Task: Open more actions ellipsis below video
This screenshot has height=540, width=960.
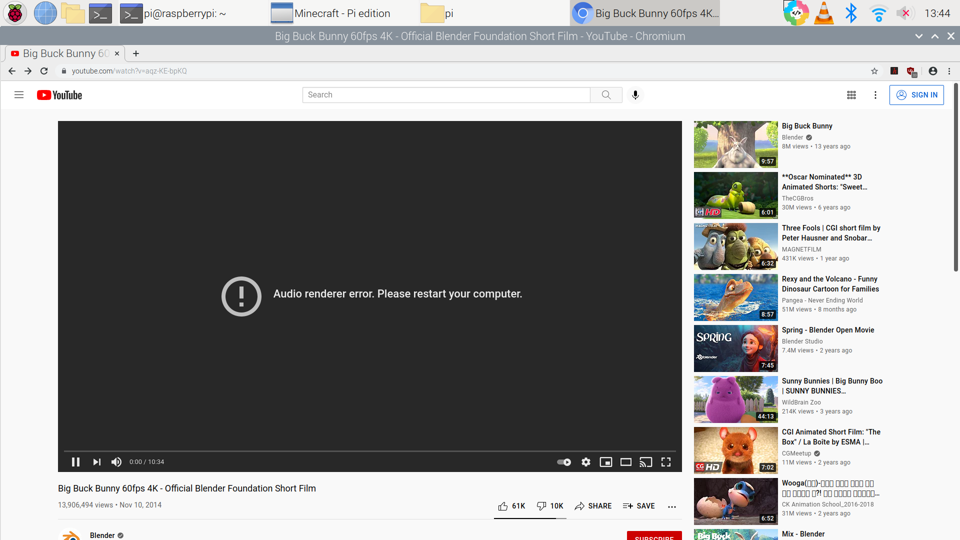Action: tap(672, 506)
